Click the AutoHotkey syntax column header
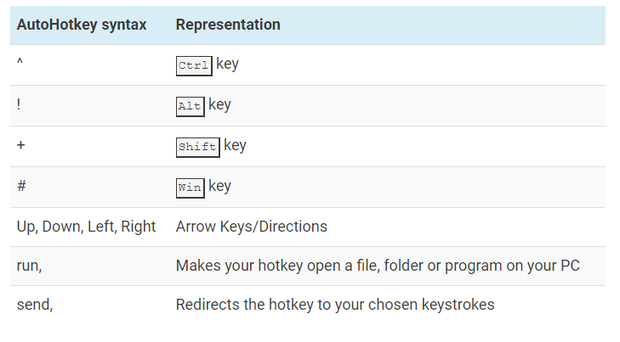 [82, 25]
